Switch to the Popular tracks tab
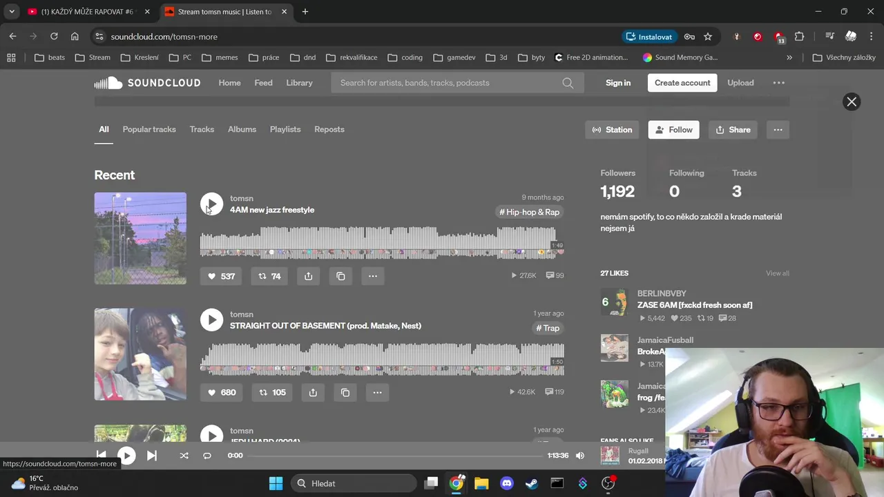This screenshot has height=497, width=884. [149, 129]
